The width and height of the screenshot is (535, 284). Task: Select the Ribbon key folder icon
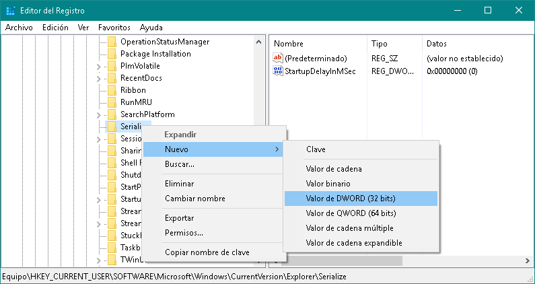pyautogui.click(x=112, y=90)
